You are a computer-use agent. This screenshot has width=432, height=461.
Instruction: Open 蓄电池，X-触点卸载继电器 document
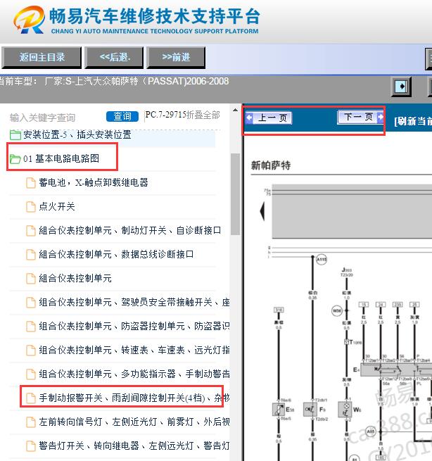(x=94, y=182)
